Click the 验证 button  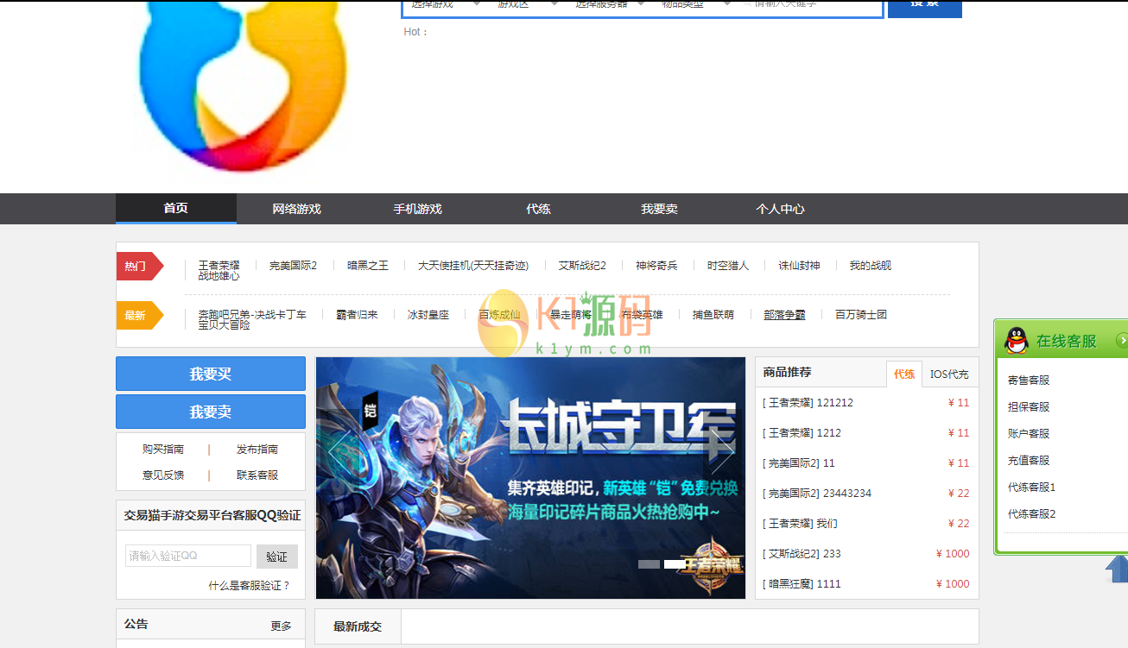(277, 557)
